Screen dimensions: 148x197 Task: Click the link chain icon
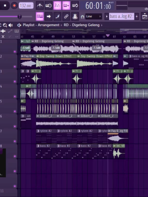[x=66, y=16]
